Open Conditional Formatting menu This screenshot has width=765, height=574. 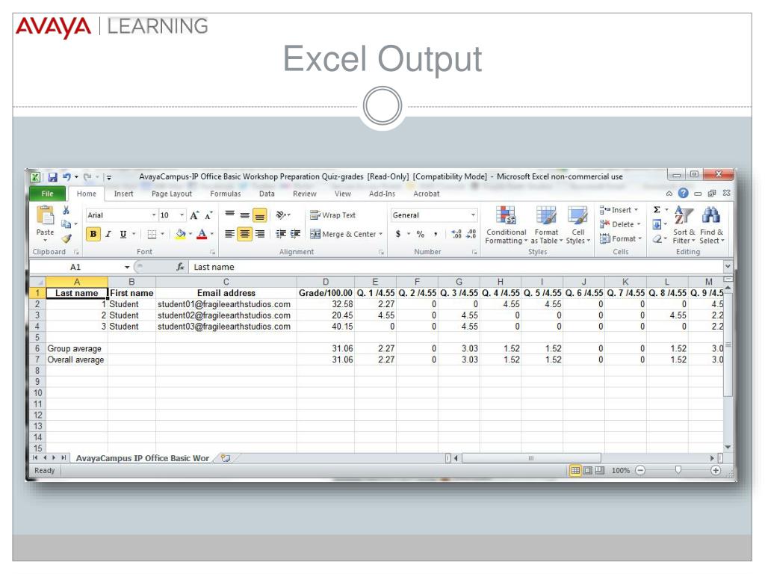[x=506, y=224]
